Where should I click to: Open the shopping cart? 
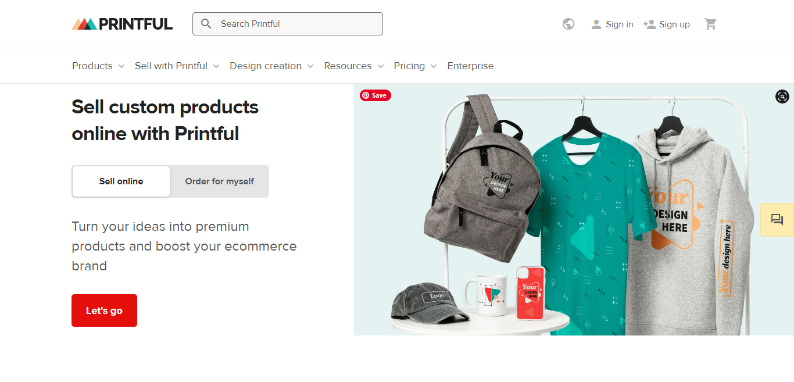coord(710,24)
